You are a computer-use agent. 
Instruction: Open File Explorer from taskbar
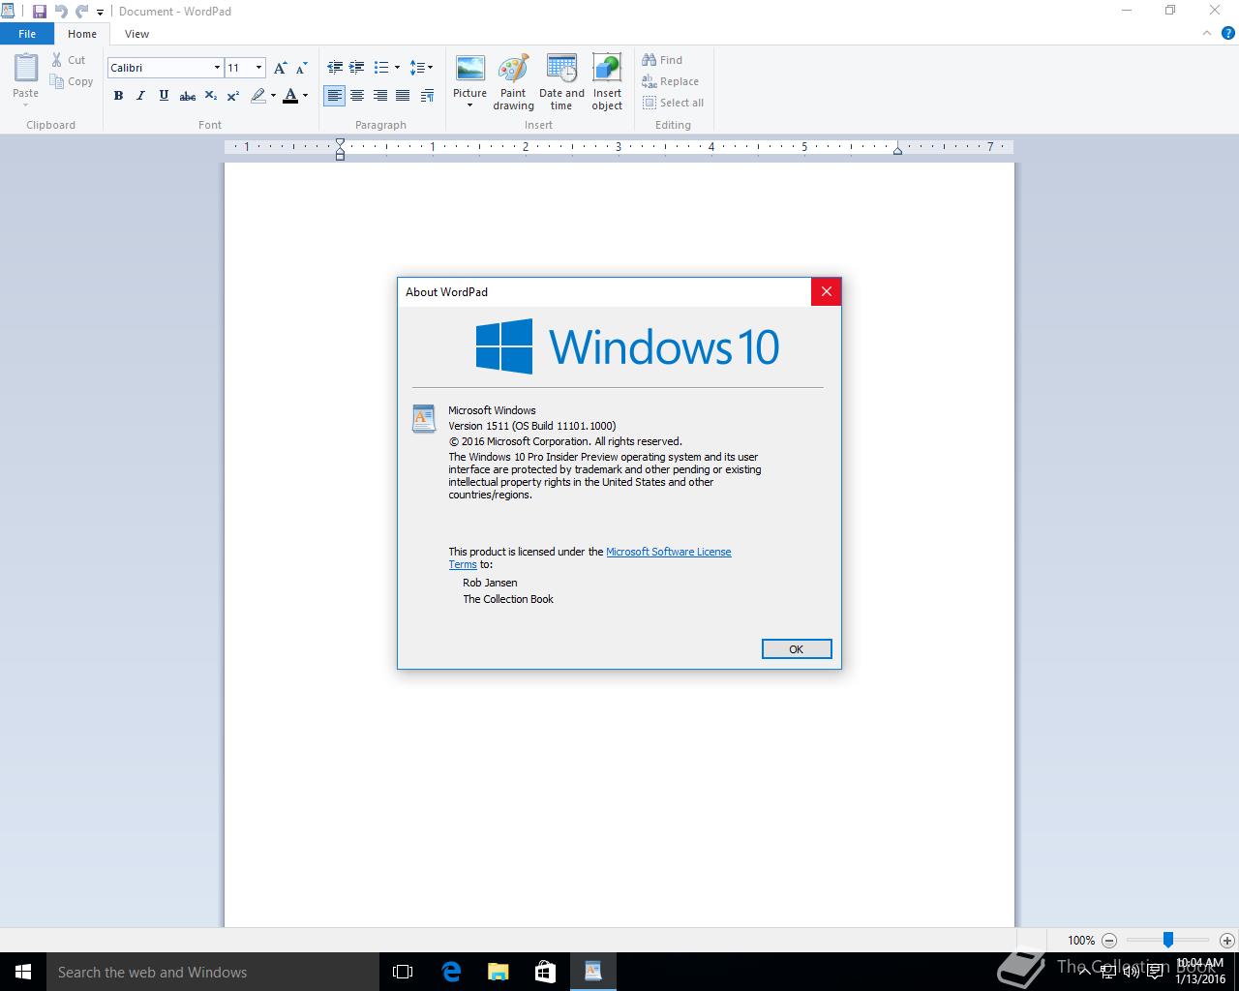pyautogui.click(x=499, y=972)
